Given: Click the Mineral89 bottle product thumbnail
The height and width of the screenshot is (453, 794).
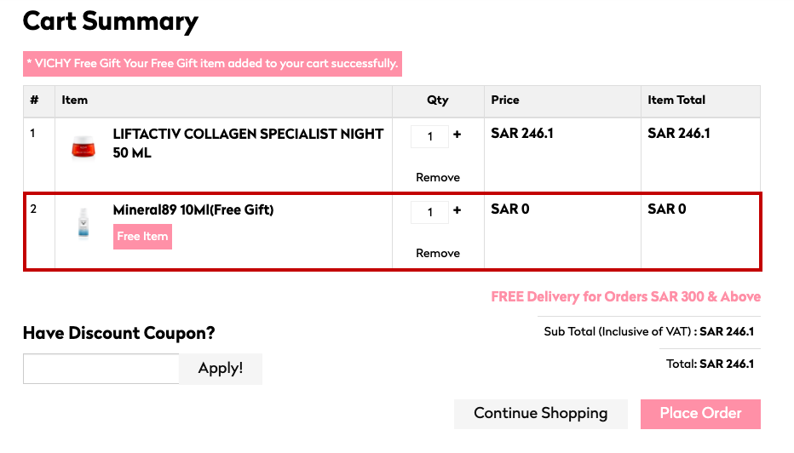Looking at the screenshot, I should (x=83, y=223).
